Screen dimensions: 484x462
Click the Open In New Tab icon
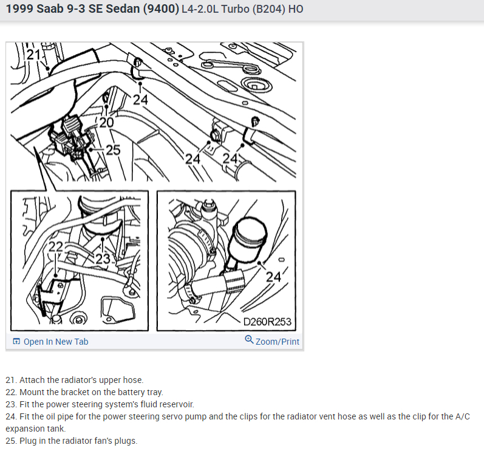click(16, 341)
